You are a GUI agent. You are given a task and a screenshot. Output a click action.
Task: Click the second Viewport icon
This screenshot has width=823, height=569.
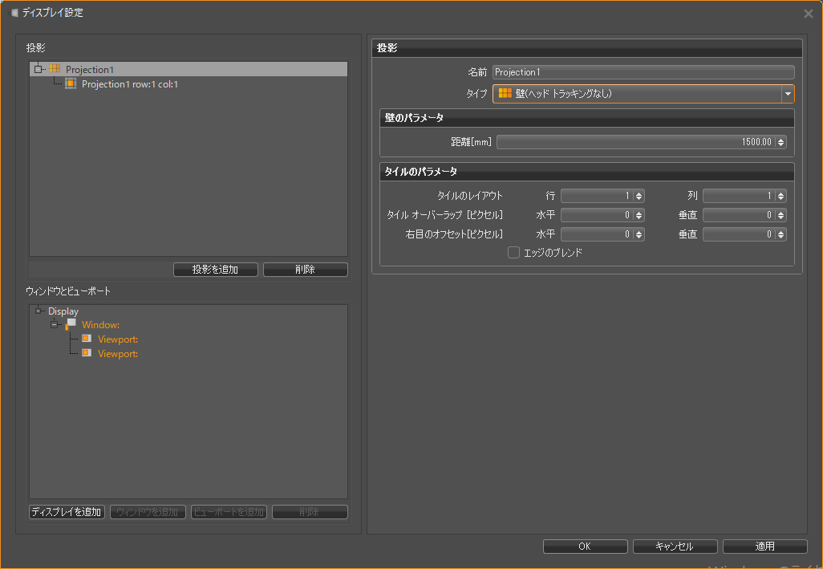pyautogui.click(x=87, y=353)
